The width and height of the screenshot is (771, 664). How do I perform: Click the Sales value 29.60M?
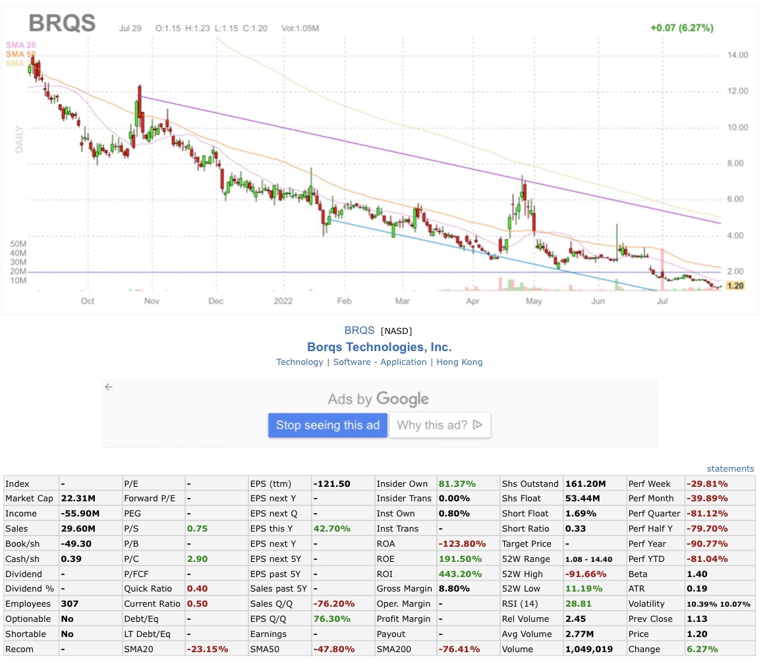point(78,529)
